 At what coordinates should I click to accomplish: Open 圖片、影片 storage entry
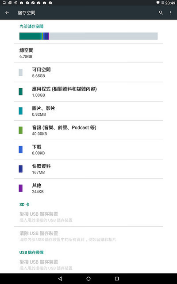88,111
